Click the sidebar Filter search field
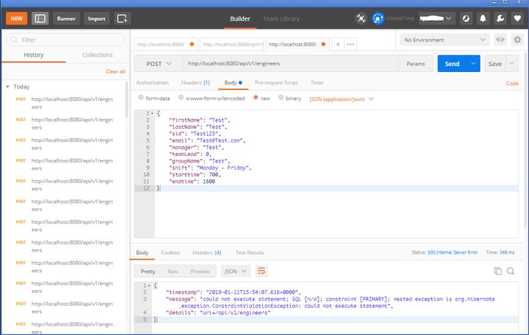The height and width of the screenshot is (335, 529). pyautogui.click(x=65, y=40)
